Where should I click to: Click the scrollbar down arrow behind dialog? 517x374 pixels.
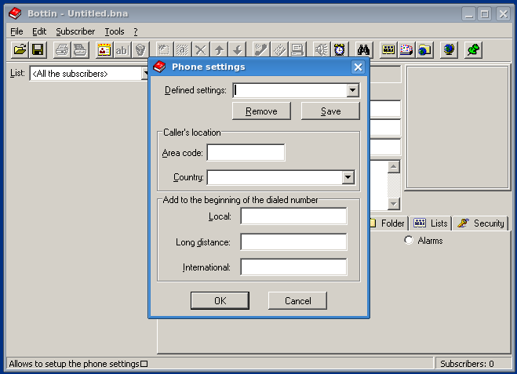(x=393, y=204)
